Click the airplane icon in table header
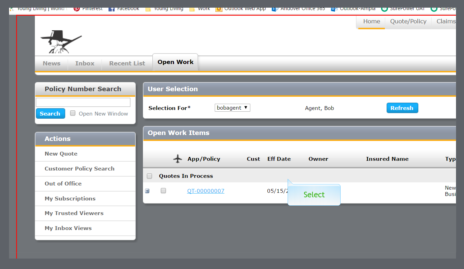This screenshot has width=464, height=269. tap(178, 159)
